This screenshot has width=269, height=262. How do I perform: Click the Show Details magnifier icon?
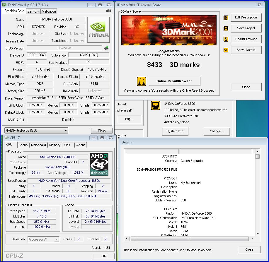pos(226,50)
